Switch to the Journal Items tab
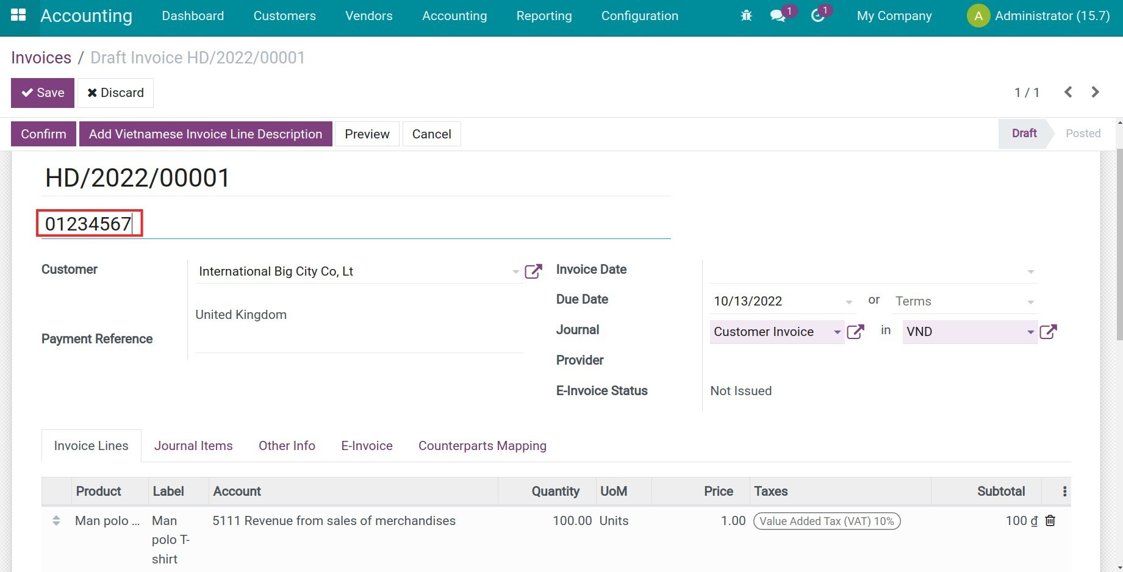The width and height of the screenshot is (1123, 572). click(x=193, y=445)
